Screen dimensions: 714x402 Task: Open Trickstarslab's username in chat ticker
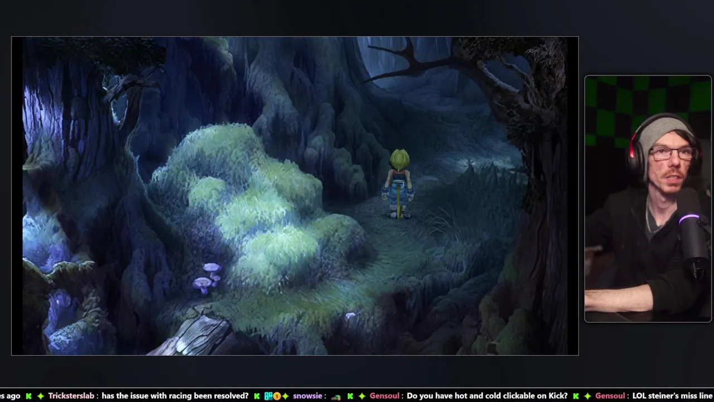pyautogui.click(x=71, y=396)
